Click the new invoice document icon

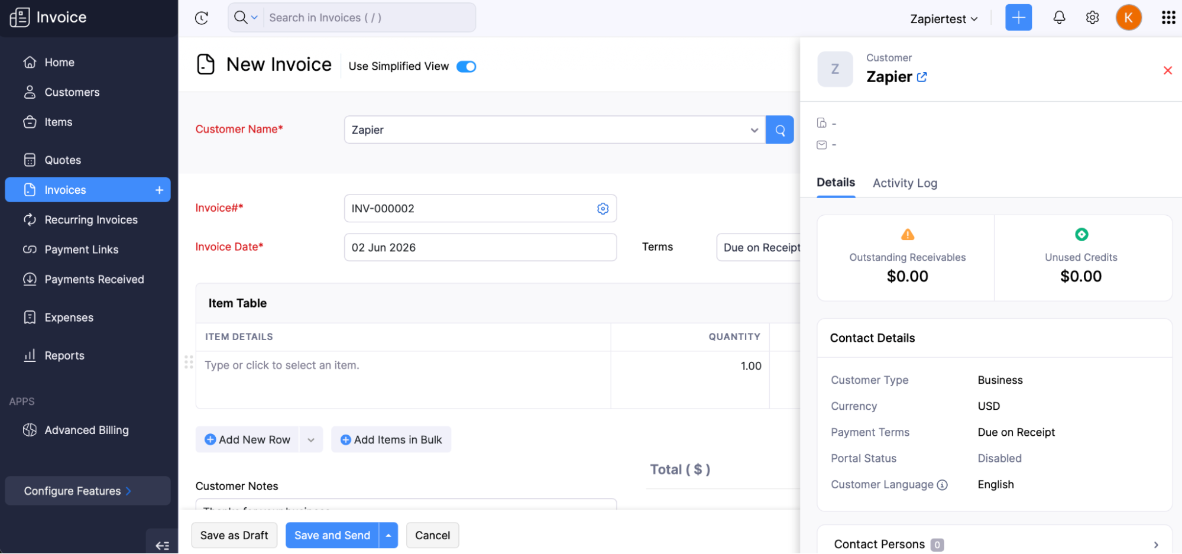click(205, 64)
